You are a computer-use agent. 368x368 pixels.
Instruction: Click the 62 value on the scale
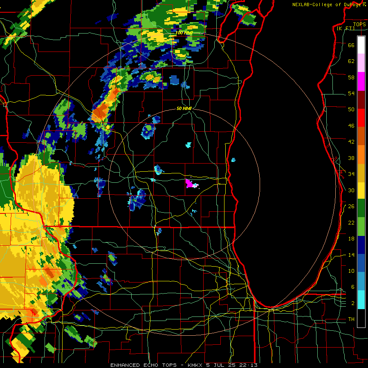click(351, 61)
